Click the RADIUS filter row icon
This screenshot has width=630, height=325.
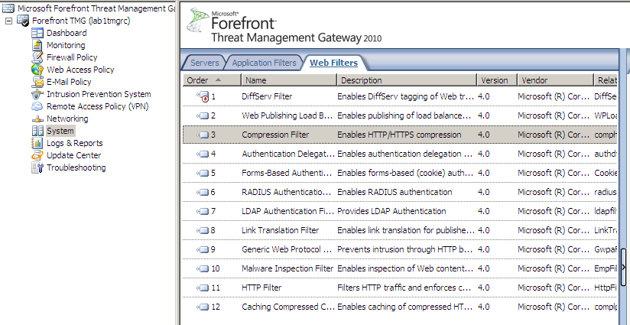(203, 192)
